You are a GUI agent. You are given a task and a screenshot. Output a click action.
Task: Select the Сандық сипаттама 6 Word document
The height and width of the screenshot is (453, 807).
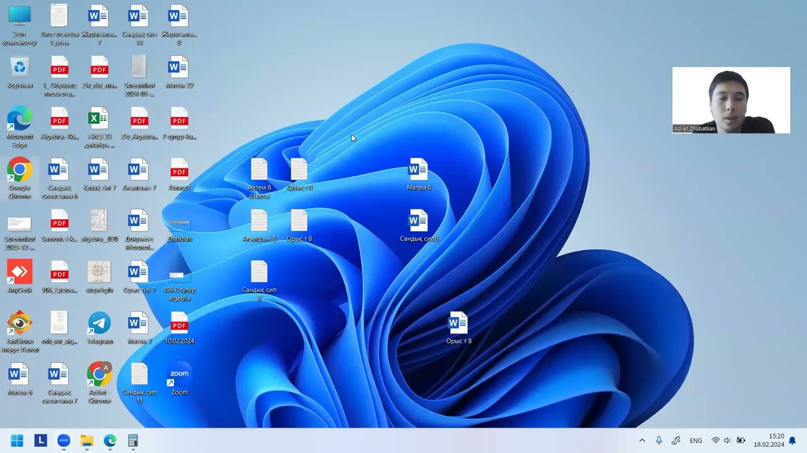tap(59, 179)
